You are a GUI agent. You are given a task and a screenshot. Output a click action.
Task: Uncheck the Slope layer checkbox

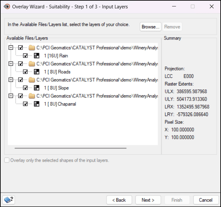click(25, 88)
